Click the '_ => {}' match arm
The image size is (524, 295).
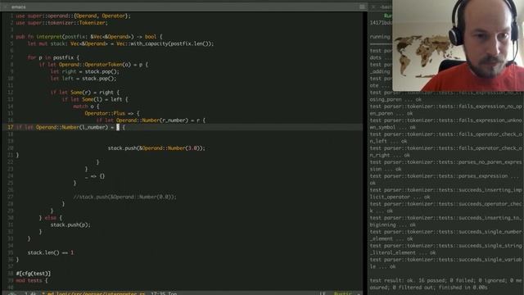[95, 176]
